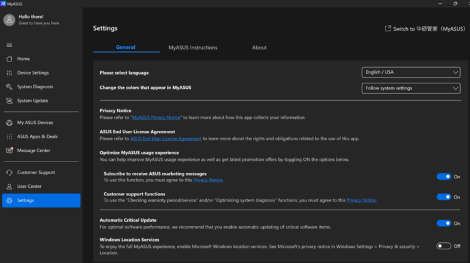Turn off Customer support functions toggle
This screenshot has height=263, width=470.
pos(444,197)
